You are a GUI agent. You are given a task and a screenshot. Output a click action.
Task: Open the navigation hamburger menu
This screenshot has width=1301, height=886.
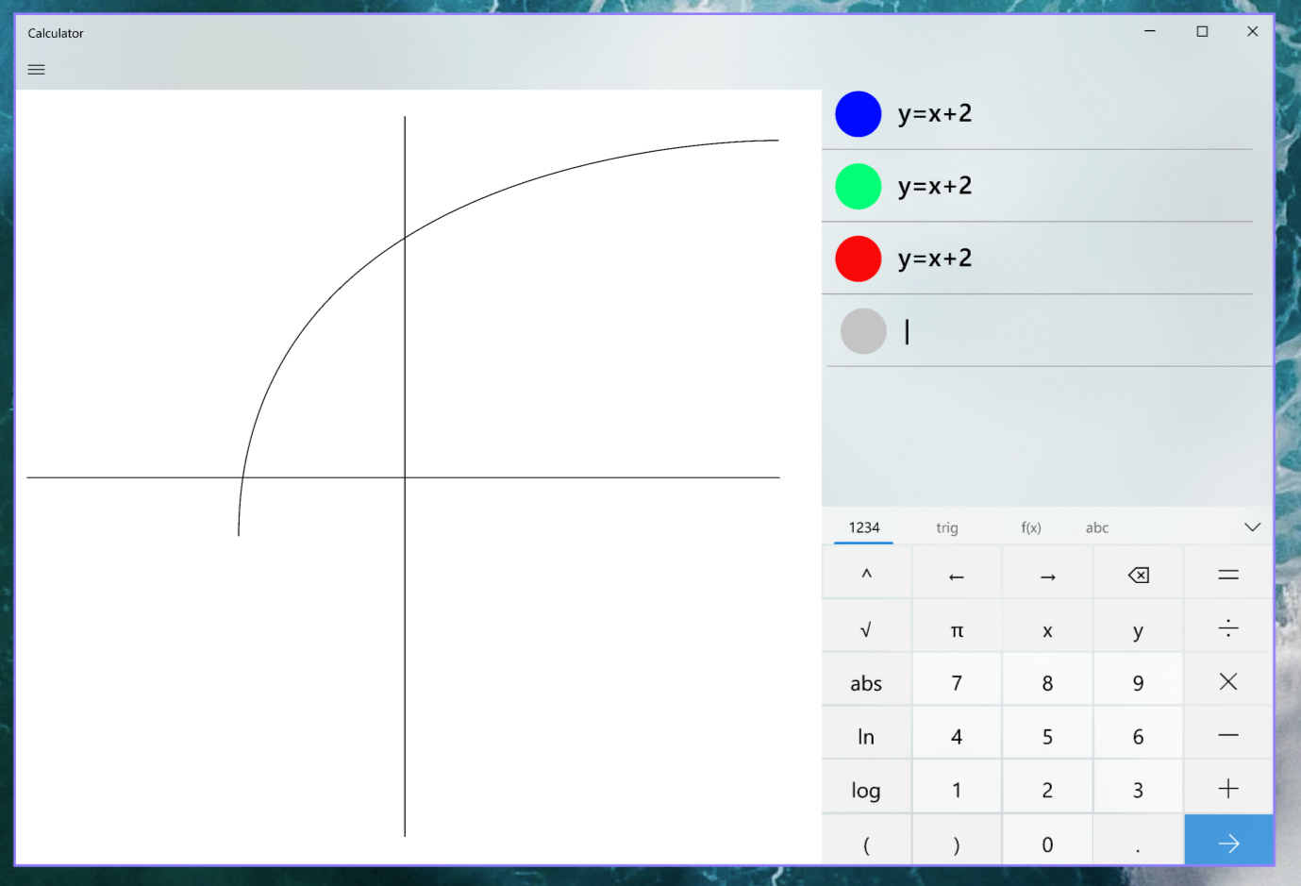(x=36, y=69)
